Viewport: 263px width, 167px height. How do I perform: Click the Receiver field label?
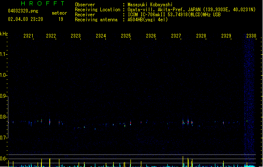point(85,15)
